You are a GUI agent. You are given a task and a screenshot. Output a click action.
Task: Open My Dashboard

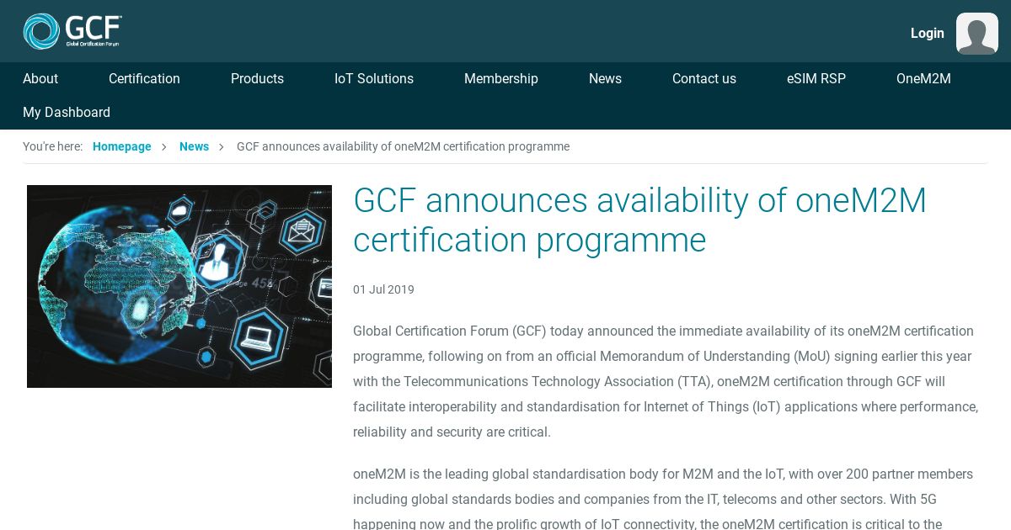67,113
